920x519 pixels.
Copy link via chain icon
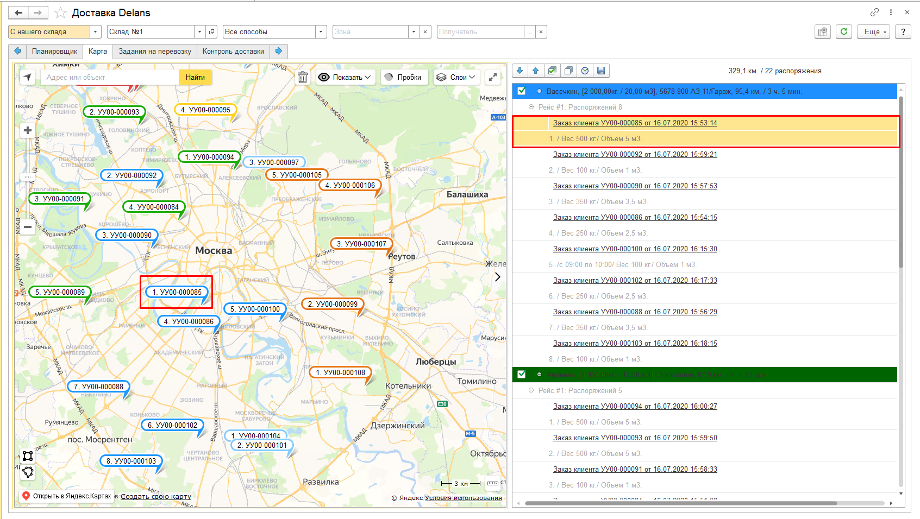click(x=874, y=12)
